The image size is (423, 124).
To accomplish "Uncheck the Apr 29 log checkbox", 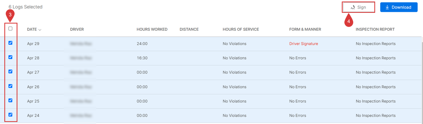I will pos(11,43).
